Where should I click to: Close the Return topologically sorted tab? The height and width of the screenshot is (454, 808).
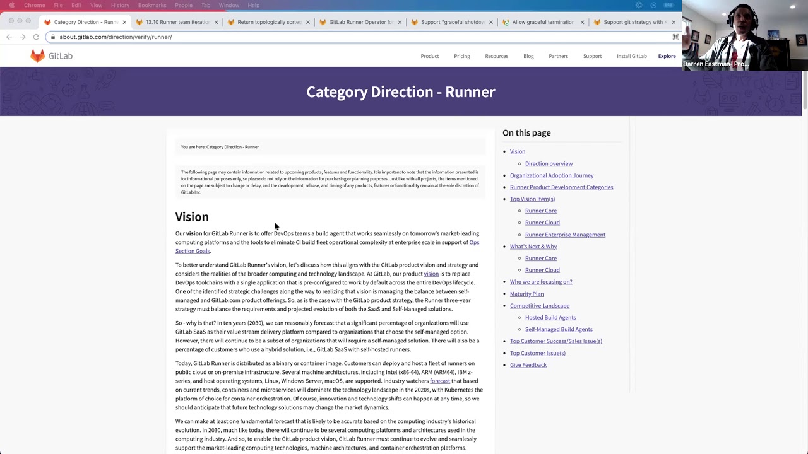pyautogui.click(x=307, y=22)
